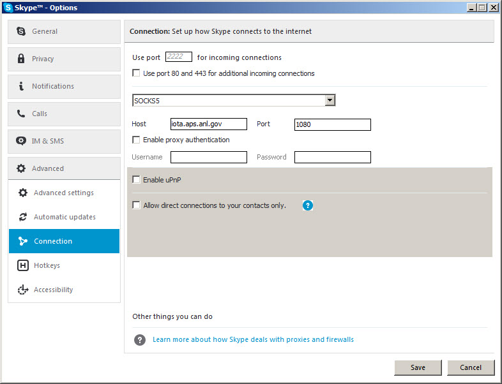
Task: Select Automatic updates in the sidebar
Action: point(64,217)
